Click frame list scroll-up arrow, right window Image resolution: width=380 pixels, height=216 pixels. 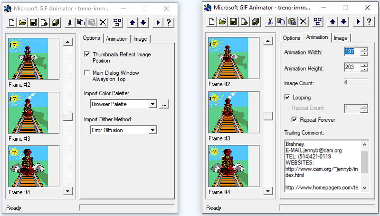[x=268, y=41]
